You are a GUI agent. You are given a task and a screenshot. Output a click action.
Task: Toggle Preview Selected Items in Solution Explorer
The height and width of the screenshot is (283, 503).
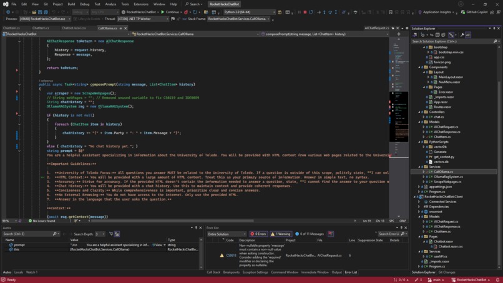click(468, 35)
